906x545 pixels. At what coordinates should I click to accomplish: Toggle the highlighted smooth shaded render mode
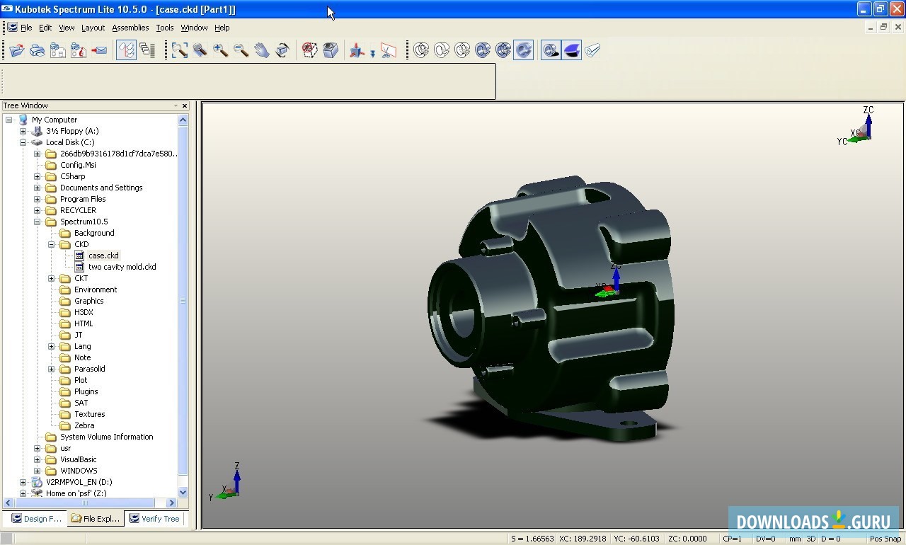524,50
